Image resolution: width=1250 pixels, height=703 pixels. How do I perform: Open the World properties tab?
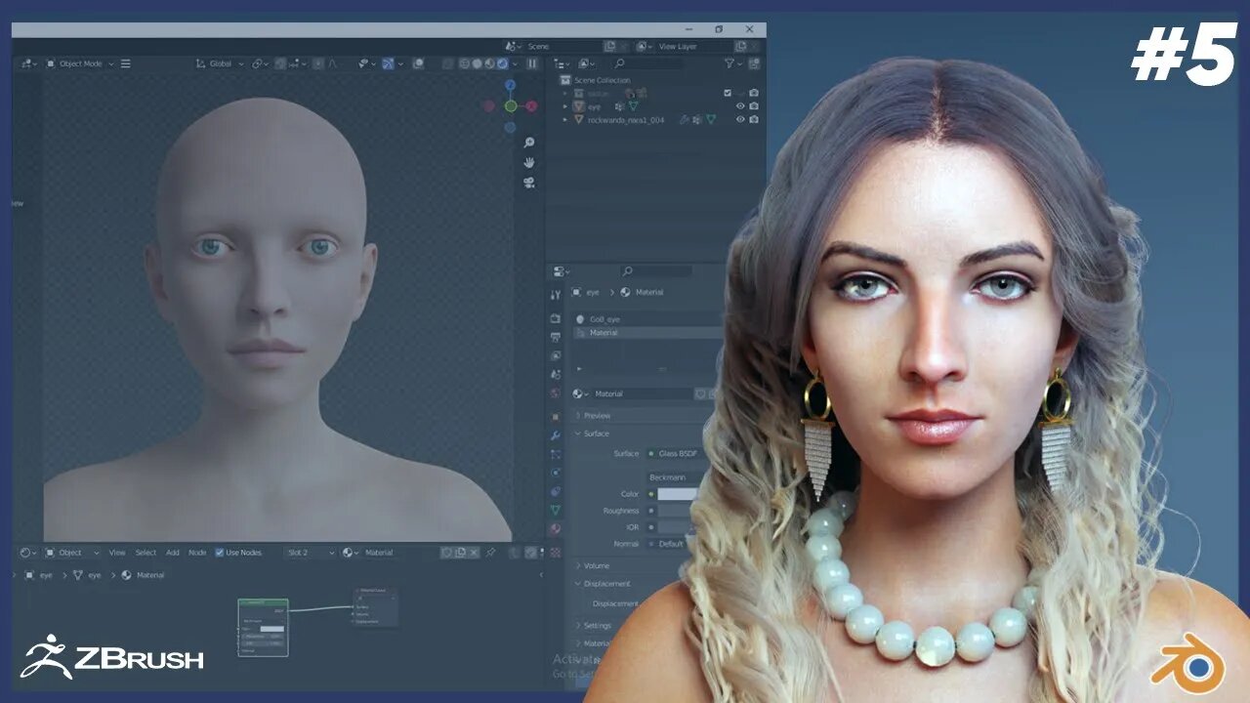[x=555, y=393]
